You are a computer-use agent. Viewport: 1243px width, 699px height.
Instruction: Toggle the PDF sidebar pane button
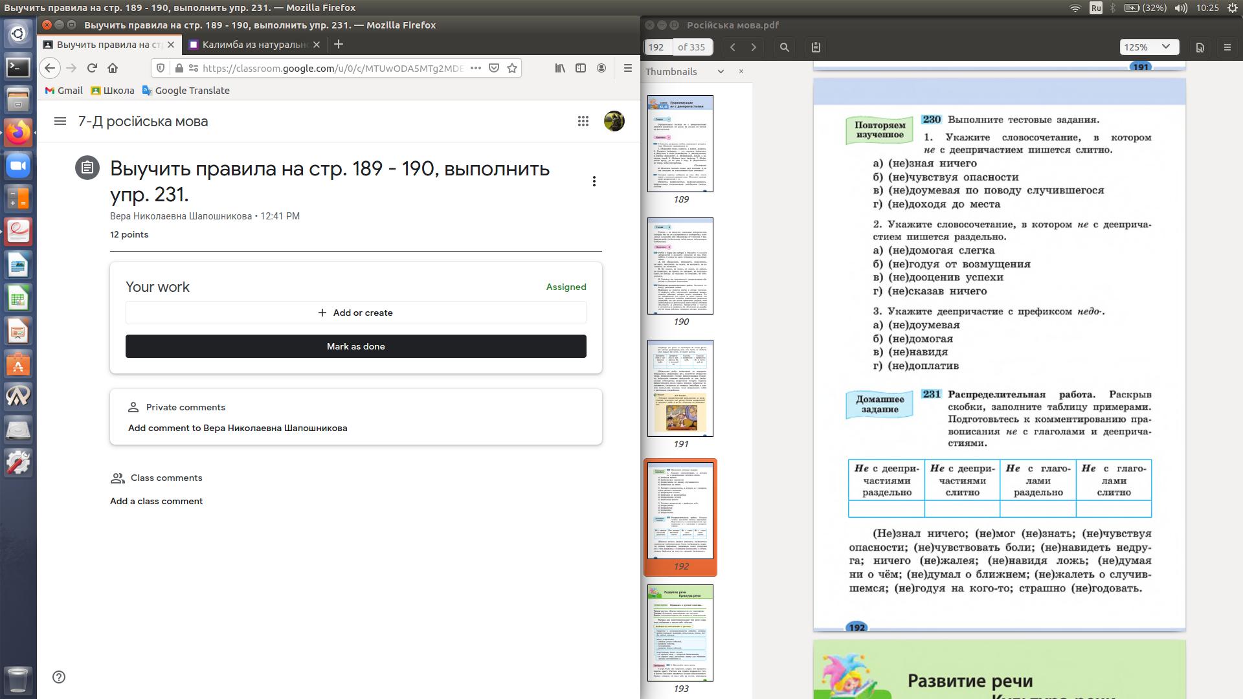(x=816, y=47)
